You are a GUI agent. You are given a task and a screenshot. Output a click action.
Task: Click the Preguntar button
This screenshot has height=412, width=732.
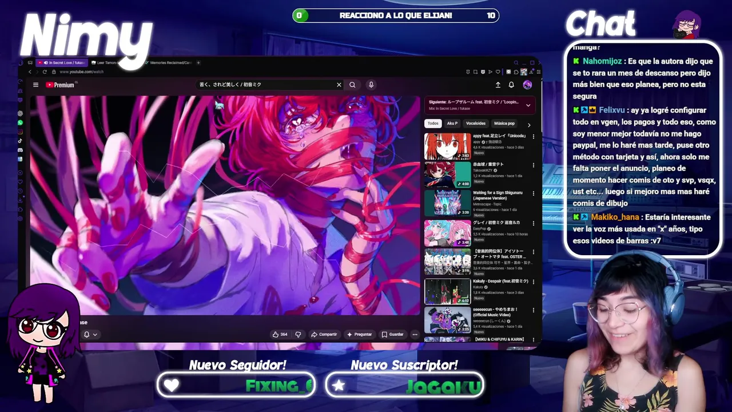(360, 334)
